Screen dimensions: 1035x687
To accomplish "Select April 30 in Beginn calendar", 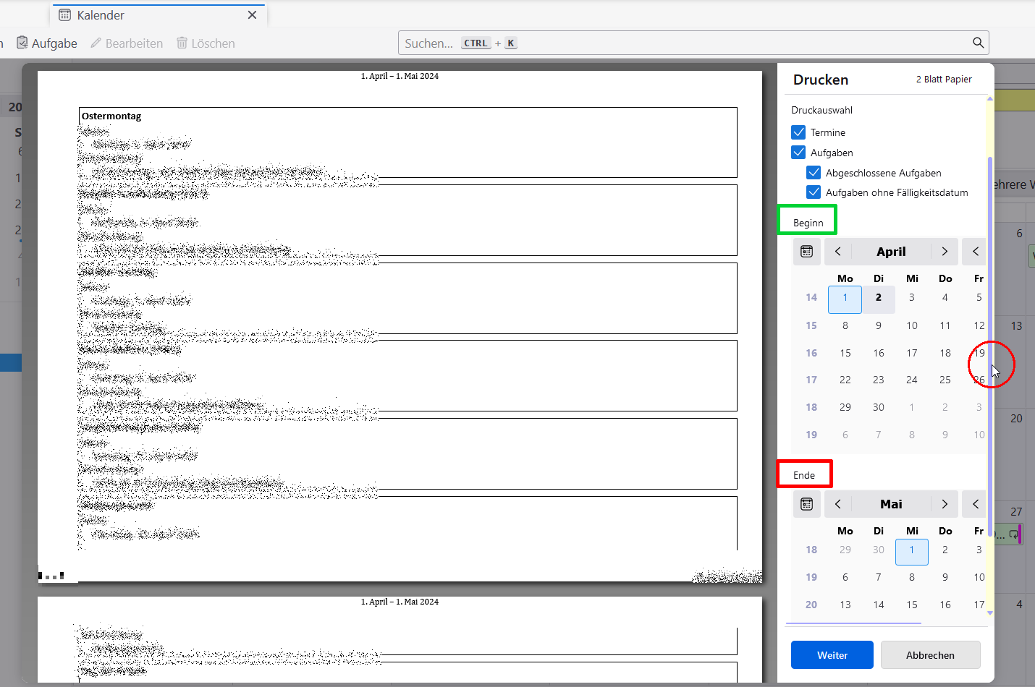I will click(879, 407).
